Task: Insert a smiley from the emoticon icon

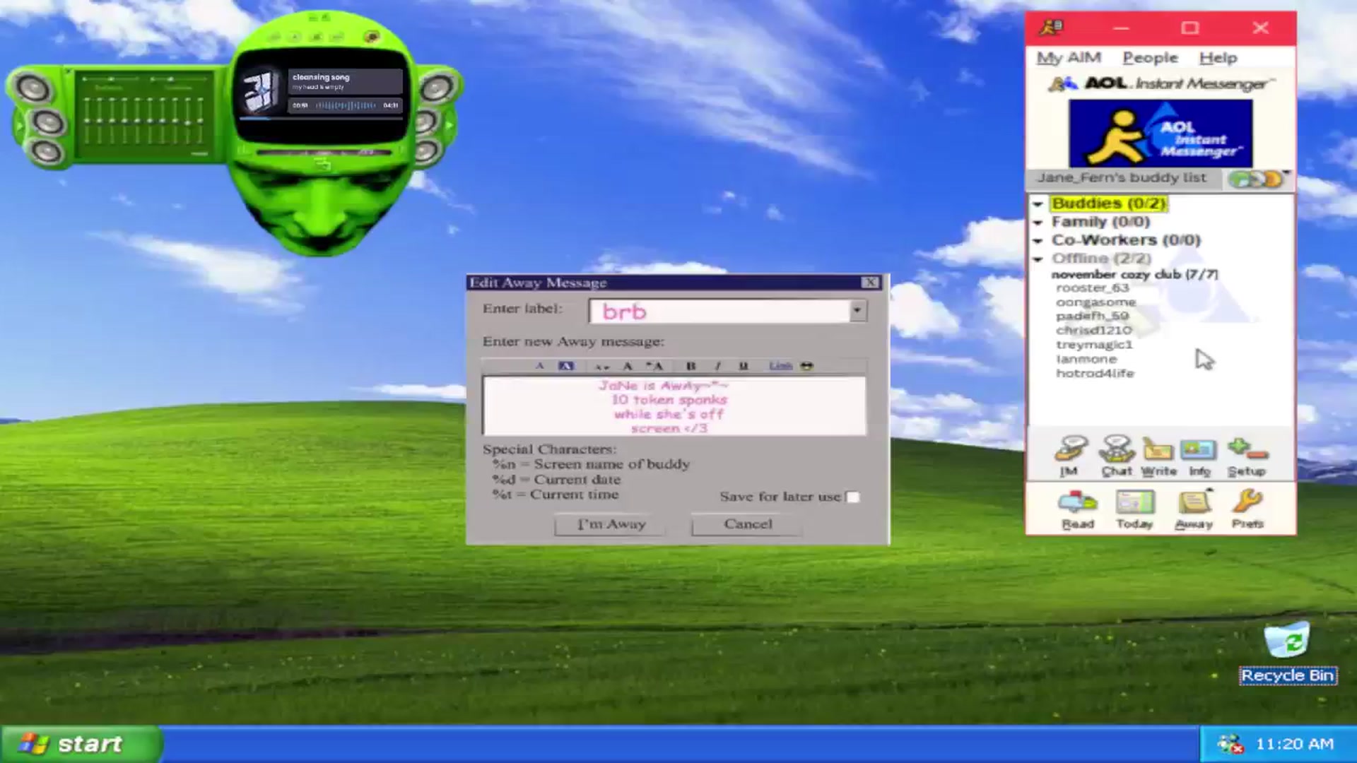Action: [x=806, y=365]
